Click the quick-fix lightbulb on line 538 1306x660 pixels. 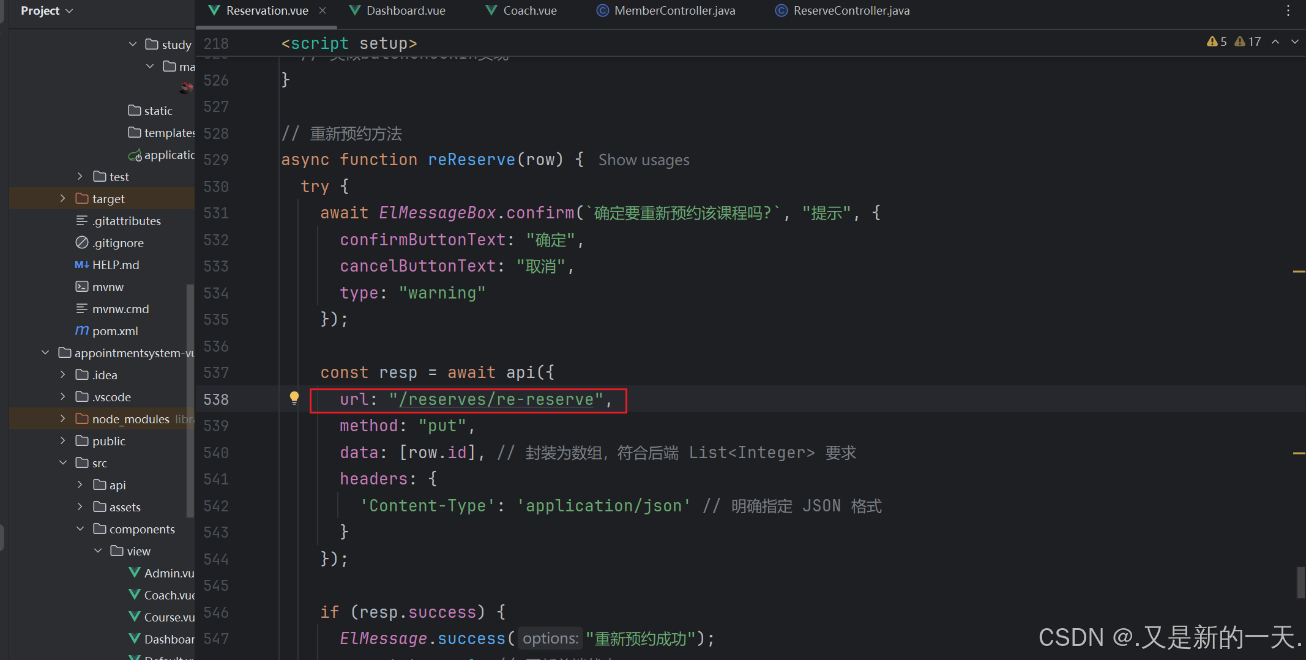pos(294,399)
